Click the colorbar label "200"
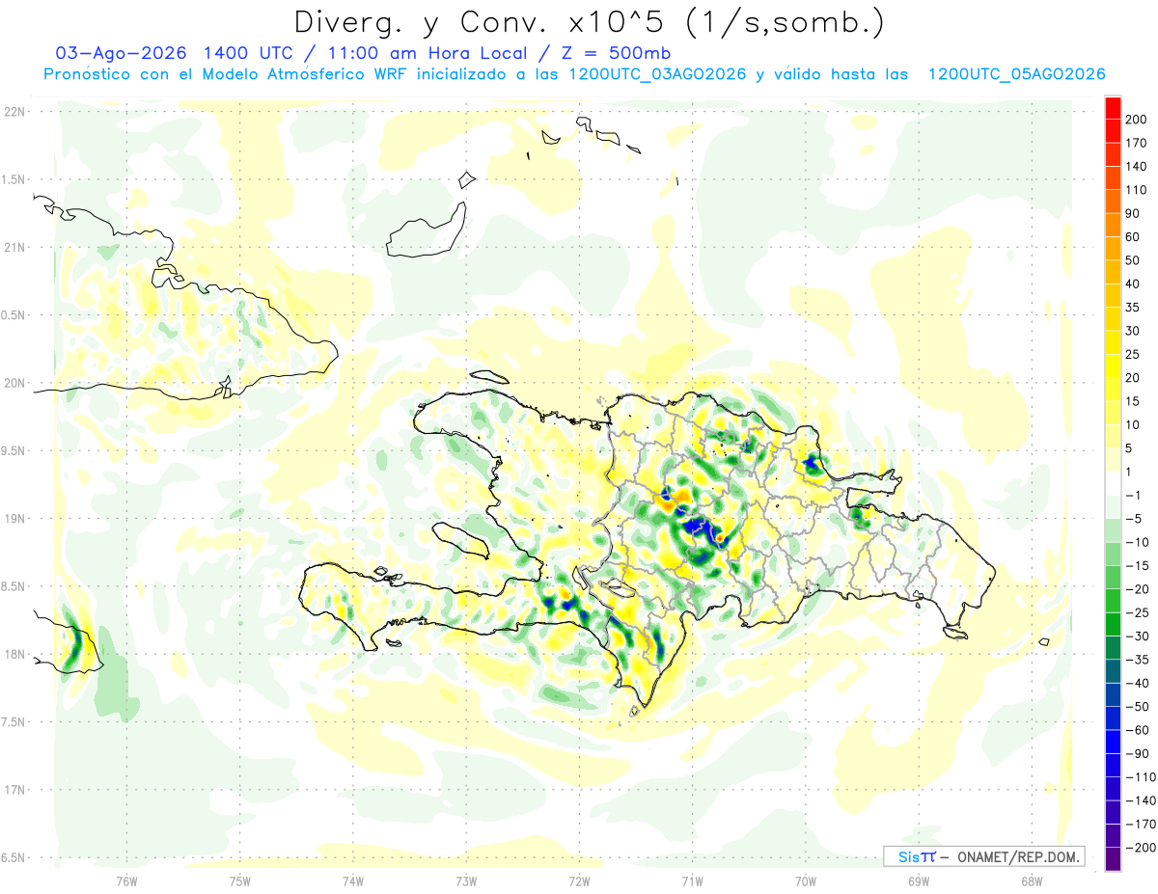 pos(1135,120)
